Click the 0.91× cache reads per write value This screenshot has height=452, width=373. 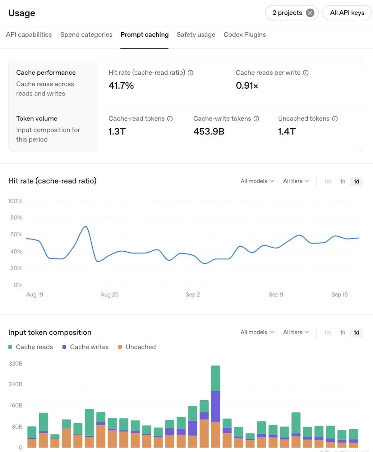(247, 86)
